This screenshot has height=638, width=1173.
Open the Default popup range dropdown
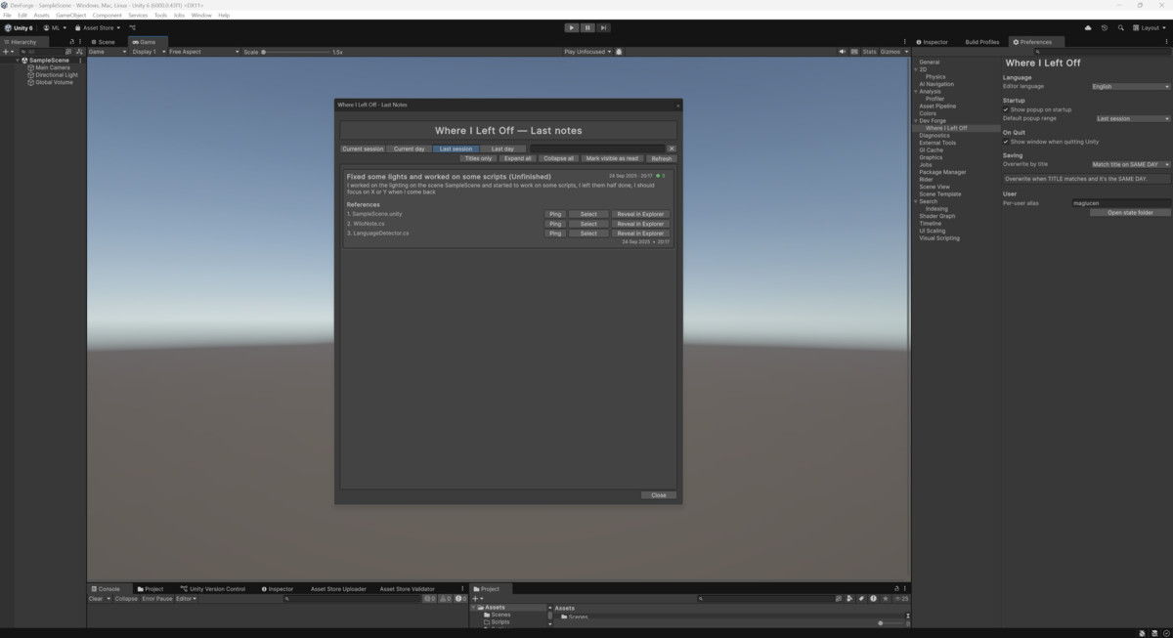click(1129, 118)
